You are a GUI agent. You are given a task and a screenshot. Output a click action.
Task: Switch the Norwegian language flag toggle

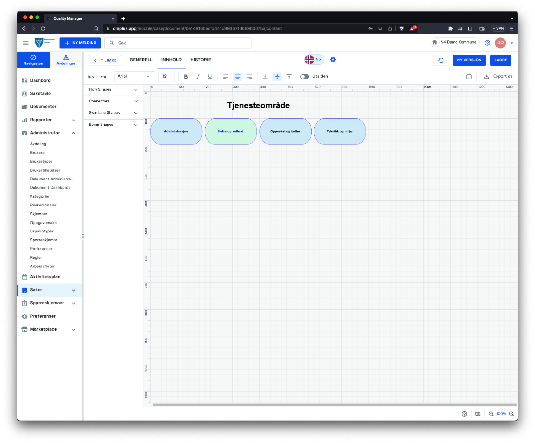[x=314, y=60]
